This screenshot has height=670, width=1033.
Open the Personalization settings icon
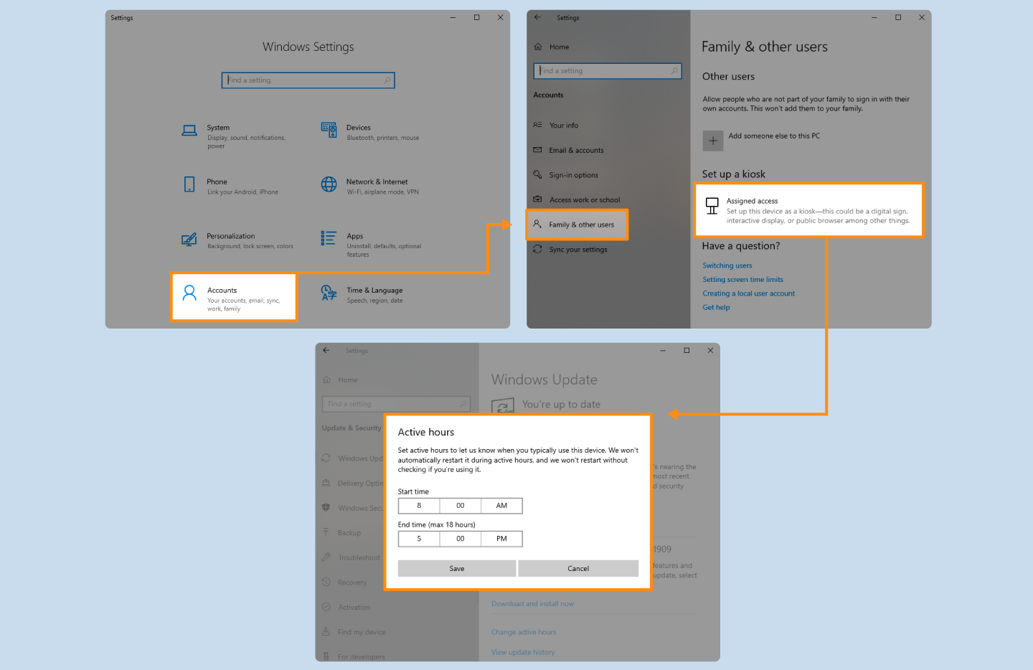click(189, 239)
